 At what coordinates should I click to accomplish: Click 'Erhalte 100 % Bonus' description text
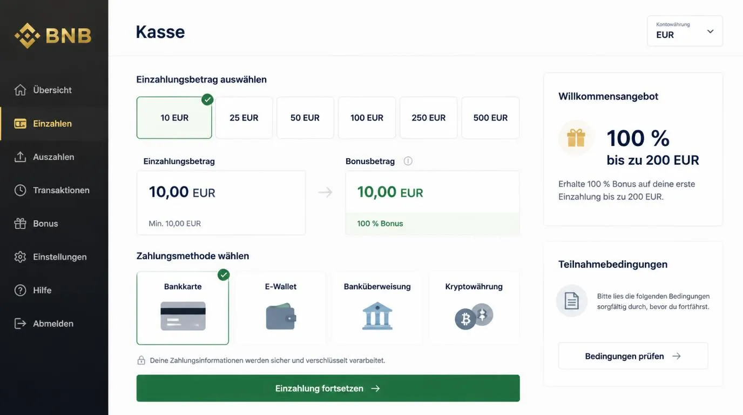point(627,190)
